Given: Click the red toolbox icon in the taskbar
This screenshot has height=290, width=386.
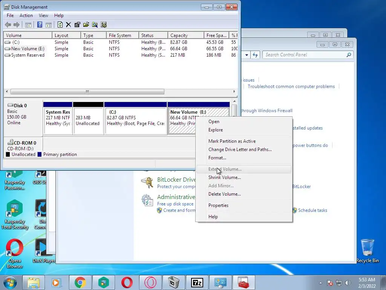Looking at the screenshot, I should [x=244, y=282].
